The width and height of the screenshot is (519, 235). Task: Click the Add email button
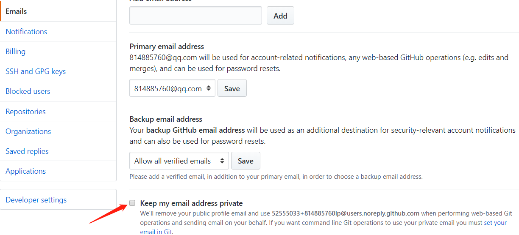coord(280,16)
